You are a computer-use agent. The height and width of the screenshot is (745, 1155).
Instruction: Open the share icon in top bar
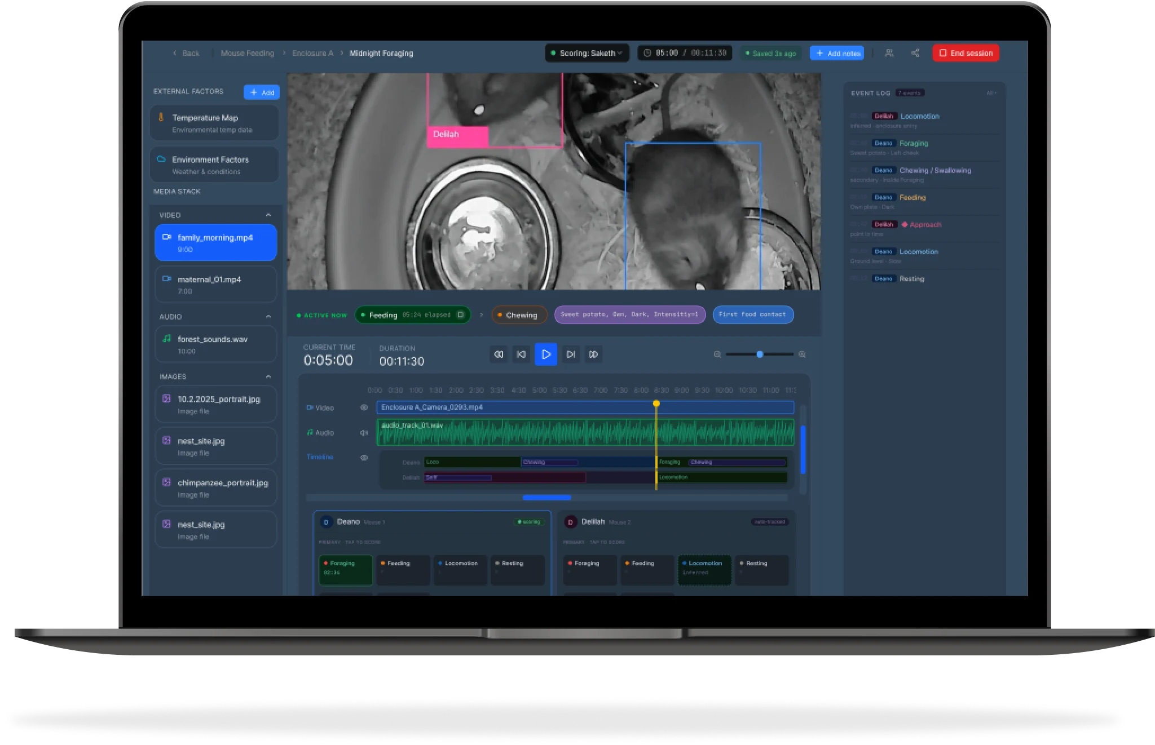pyautogui.click(x=915, y=53)
